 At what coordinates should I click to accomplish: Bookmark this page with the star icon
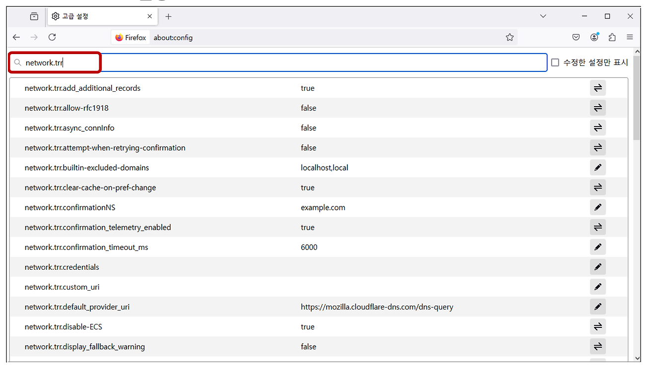[x=510, y=37]
